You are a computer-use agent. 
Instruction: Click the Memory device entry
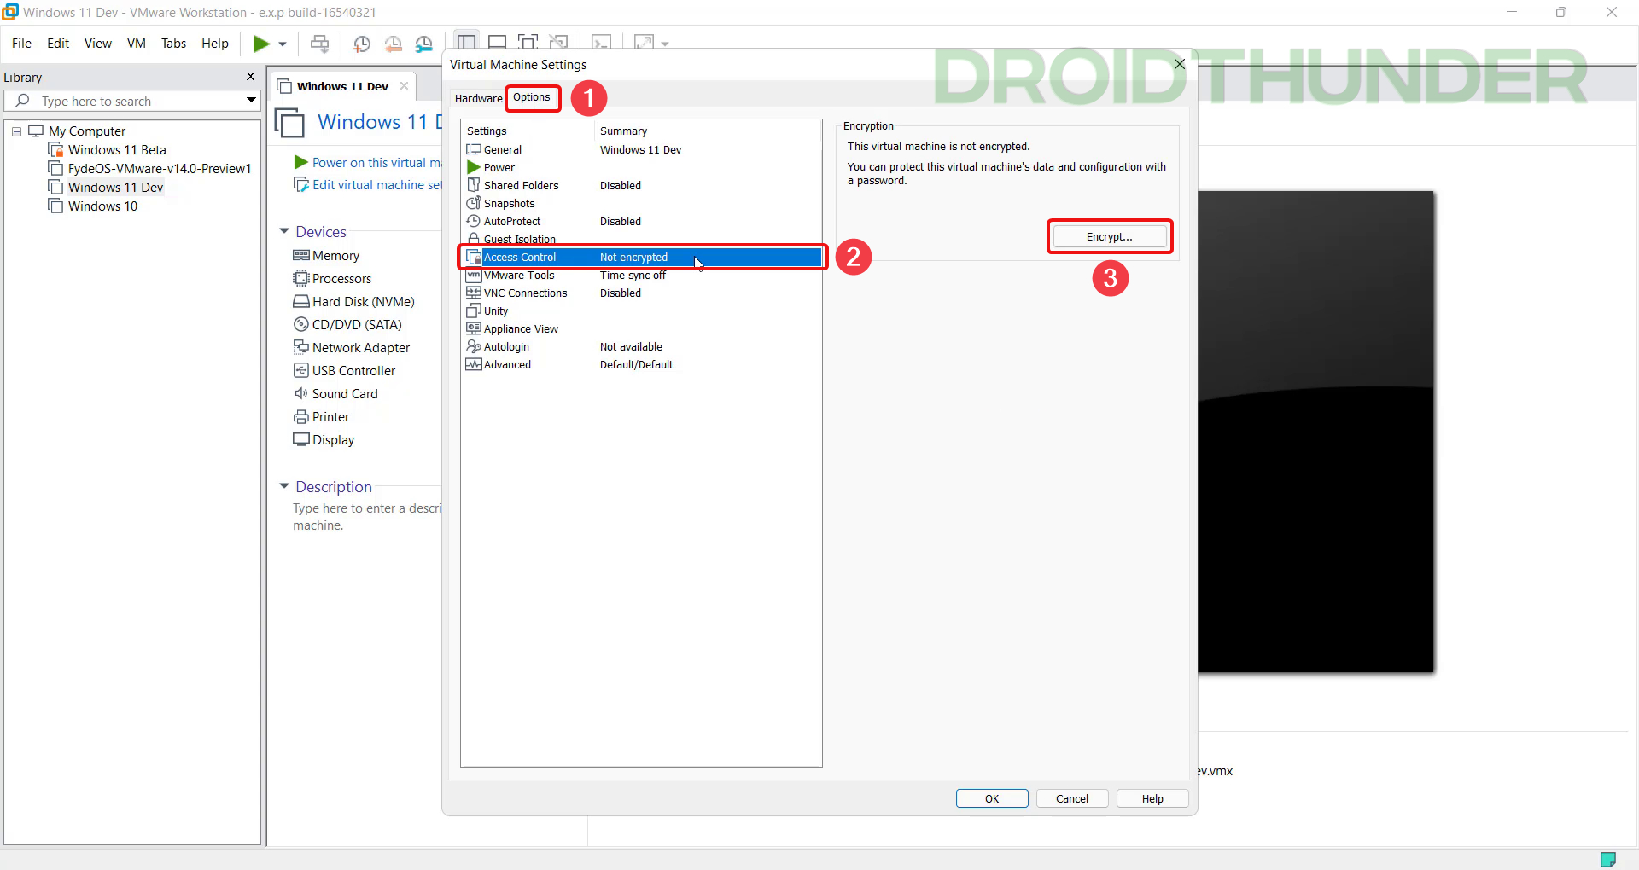[x=335, y=256]
